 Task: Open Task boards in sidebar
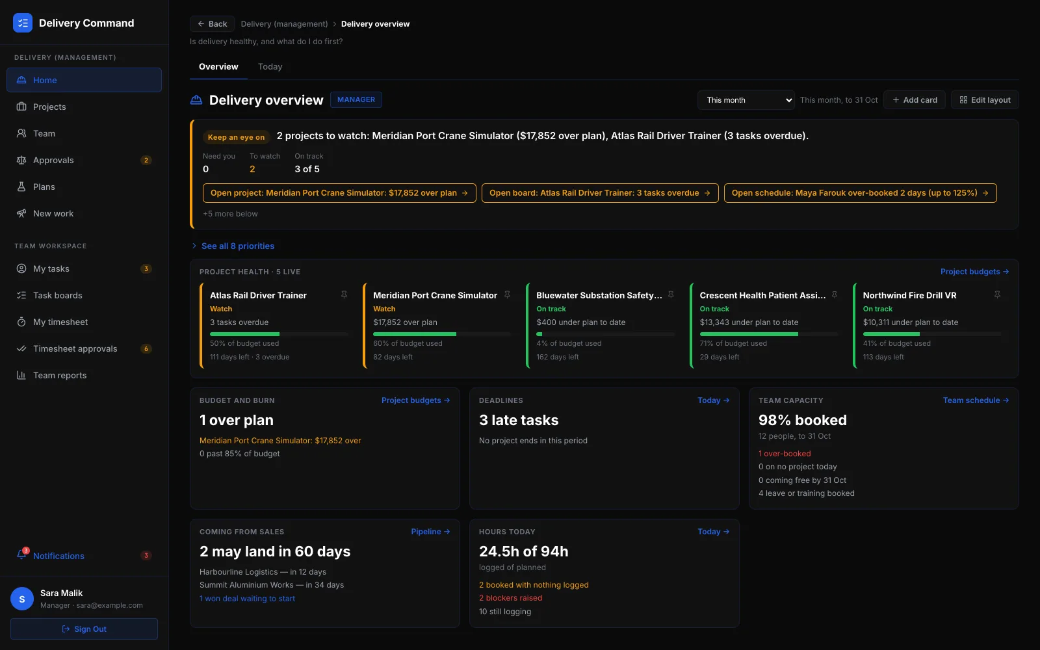pos(84,295)
